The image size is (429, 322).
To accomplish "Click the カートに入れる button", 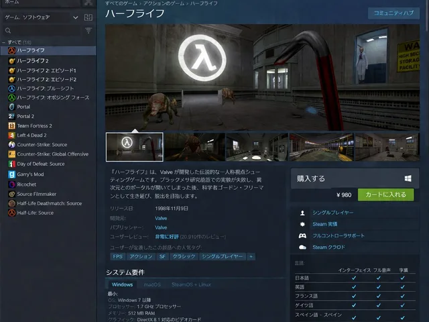I will click(x=386, y=195).
